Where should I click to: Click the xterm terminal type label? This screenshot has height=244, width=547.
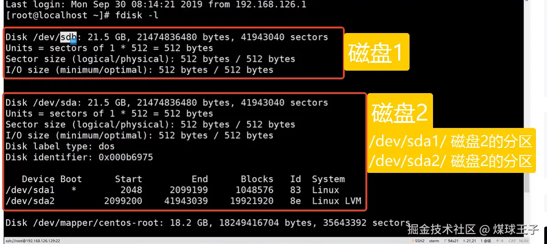pyautogui.click(x=434, y=241)
